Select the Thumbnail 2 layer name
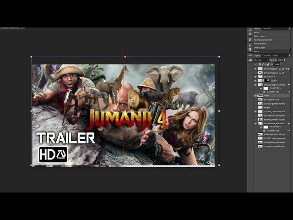This screenshot has width=293, height=220. [269, 77]
